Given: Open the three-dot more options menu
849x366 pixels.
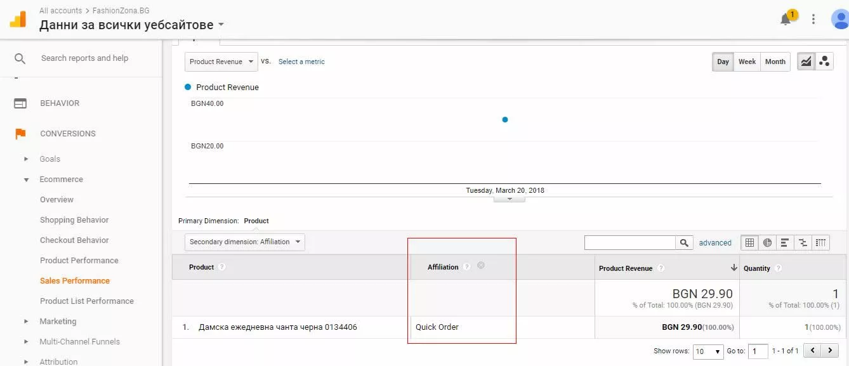Looking at the screenshot, I should [813, 19].
